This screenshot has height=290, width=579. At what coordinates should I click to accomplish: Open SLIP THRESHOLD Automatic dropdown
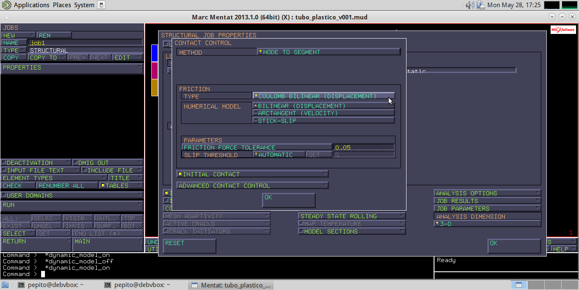tap(279, 155)
